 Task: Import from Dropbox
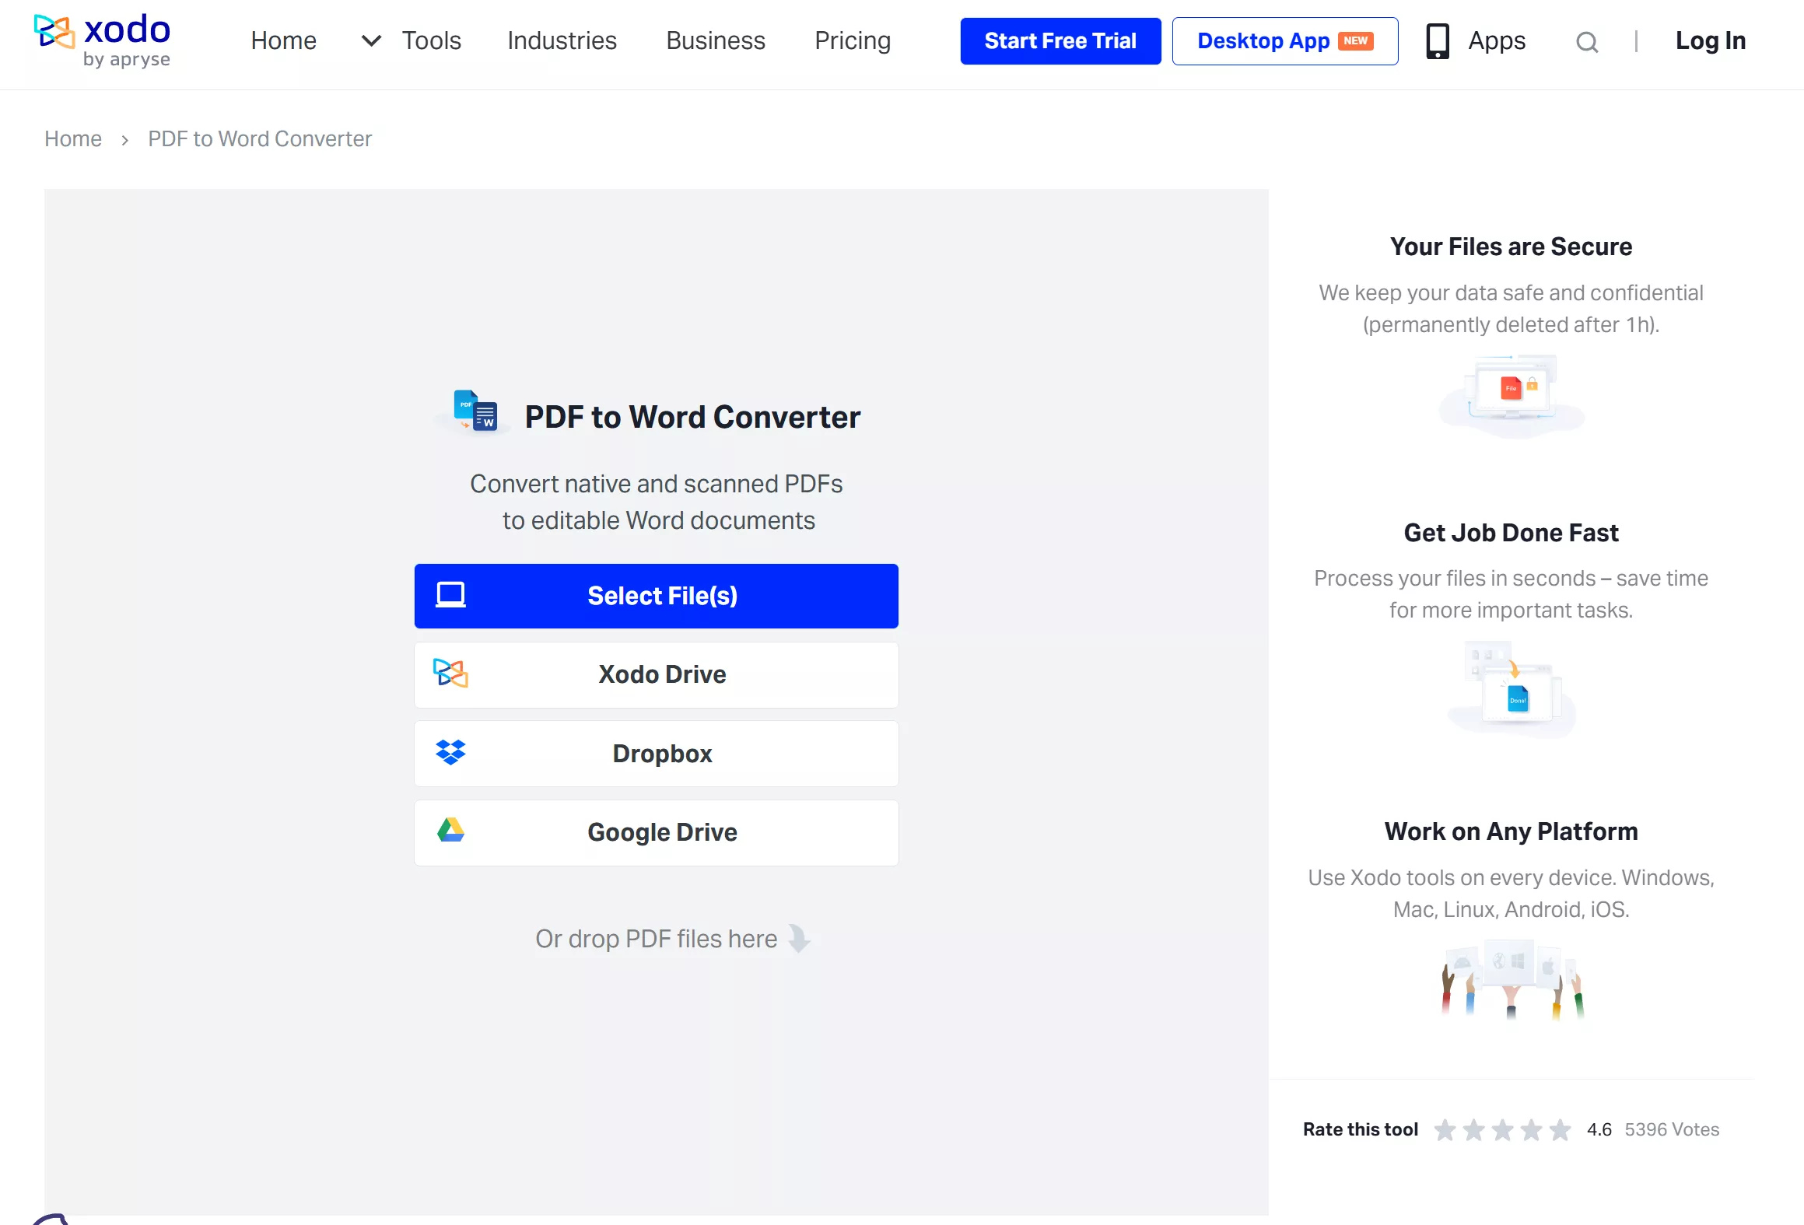point(657,754)
